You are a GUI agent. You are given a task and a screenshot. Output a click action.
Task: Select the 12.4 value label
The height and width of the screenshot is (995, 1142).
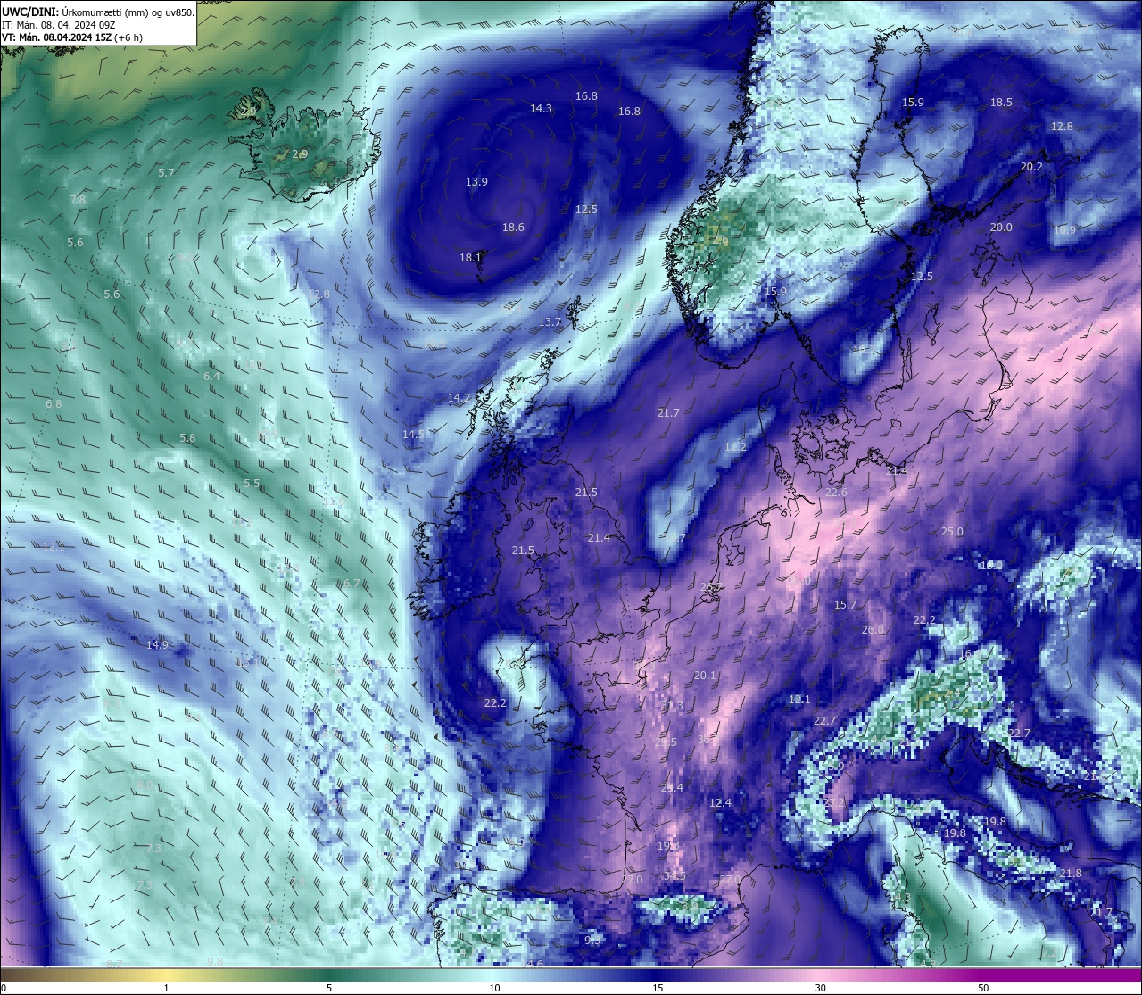click(720, 802)
